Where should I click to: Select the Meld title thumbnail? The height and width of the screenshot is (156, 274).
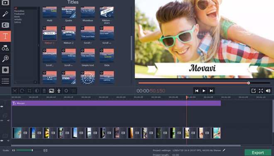(x=49, y=12)
